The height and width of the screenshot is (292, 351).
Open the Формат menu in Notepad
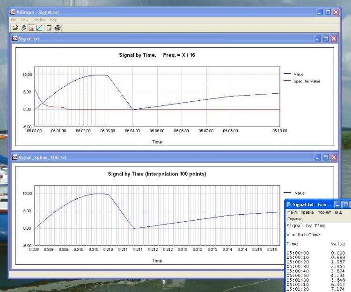coord(324,212)
